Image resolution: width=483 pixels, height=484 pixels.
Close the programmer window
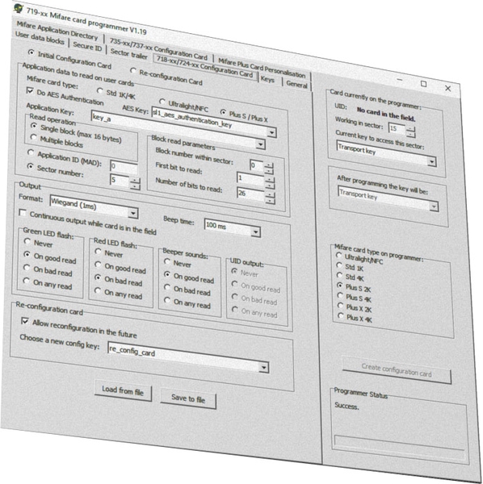click(x=447, y=88)
